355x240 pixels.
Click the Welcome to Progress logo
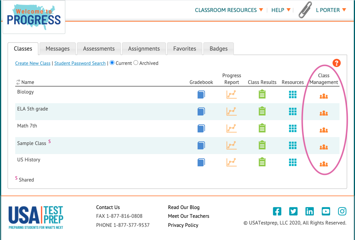click(x=34, y=17)
